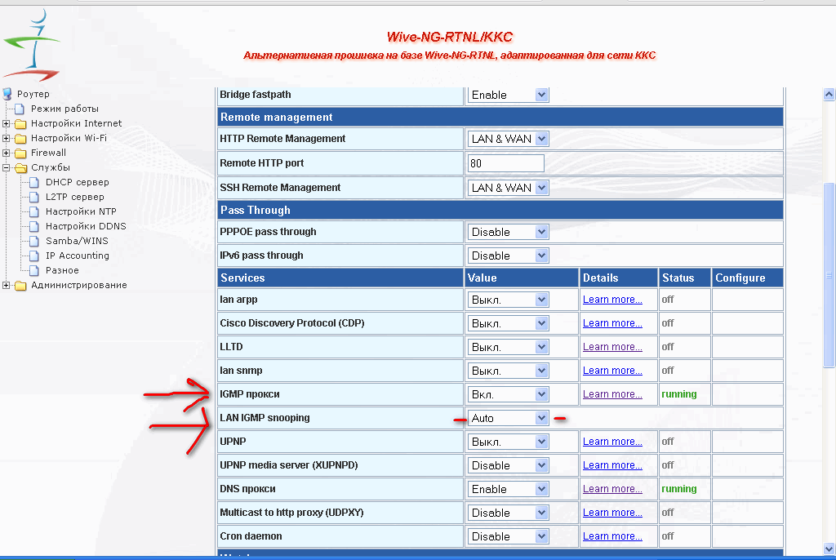Click the page icon beside Настройки NTP
The width and height of the screenshot is (836, 560).
pyautogui.click(x=34, y=211)
